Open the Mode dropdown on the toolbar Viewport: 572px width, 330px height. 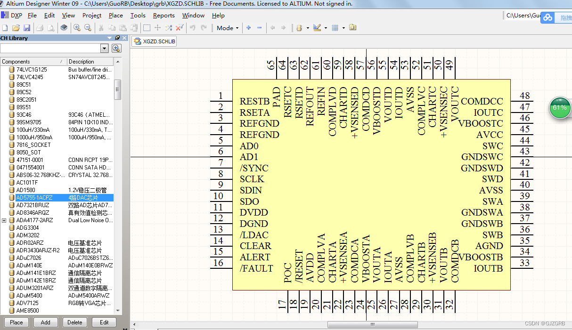coord(227,28)
